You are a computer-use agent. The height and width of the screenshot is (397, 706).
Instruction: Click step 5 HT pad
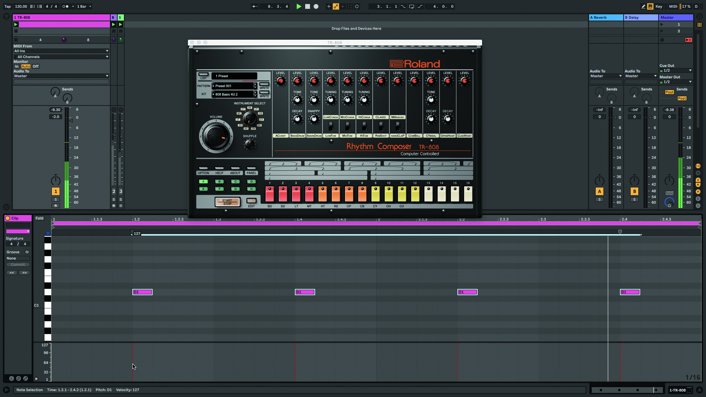coord(322,194)
